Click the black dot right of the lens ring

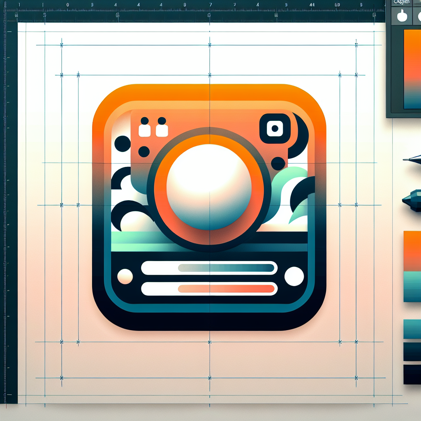pyautogui.click(x=278, y=163)
